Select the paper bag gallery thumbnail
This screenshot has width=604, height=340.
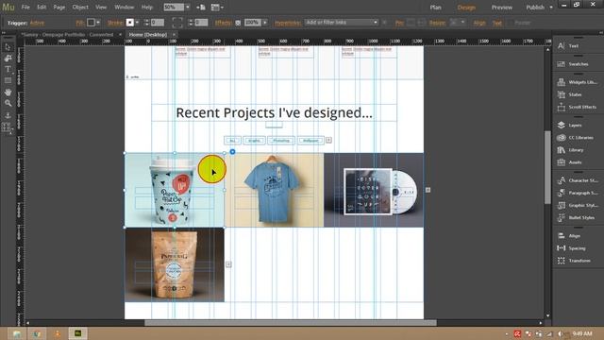coord(175,264)
